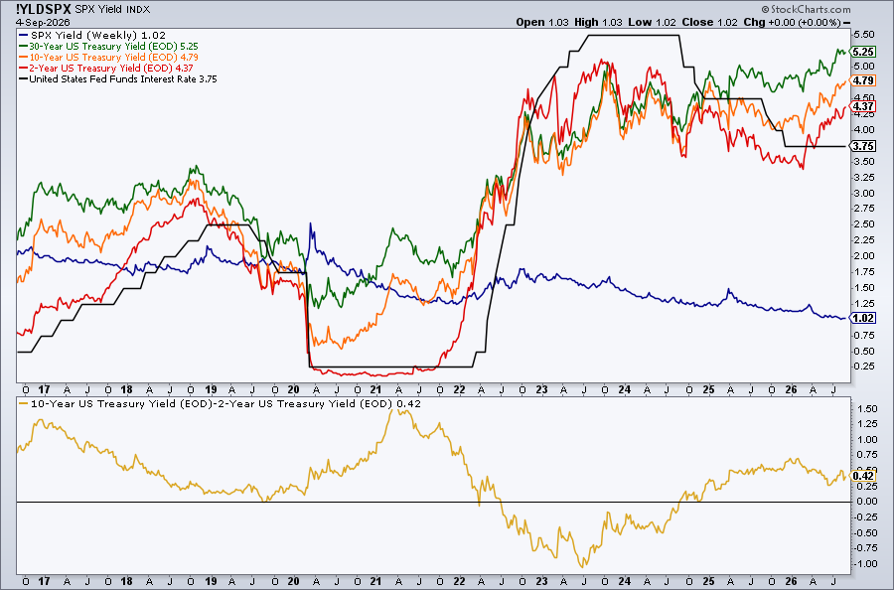Click the 20 year label on upper time axis
Viewport: 894px width, 590px height.
pyautogui.click(x=294, y=390)
